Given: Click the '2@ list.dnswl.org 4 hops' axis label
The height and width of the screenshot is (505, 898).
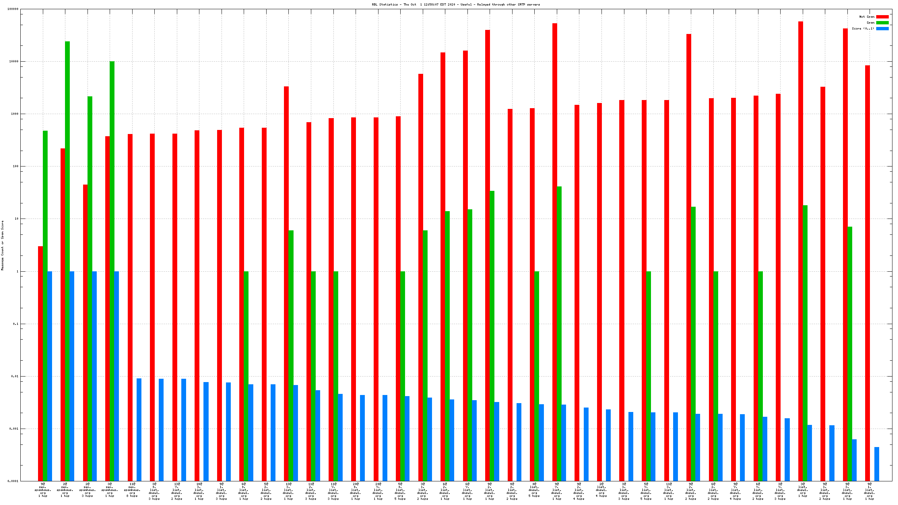Looking at the screenshot, I should click(601, 490).
